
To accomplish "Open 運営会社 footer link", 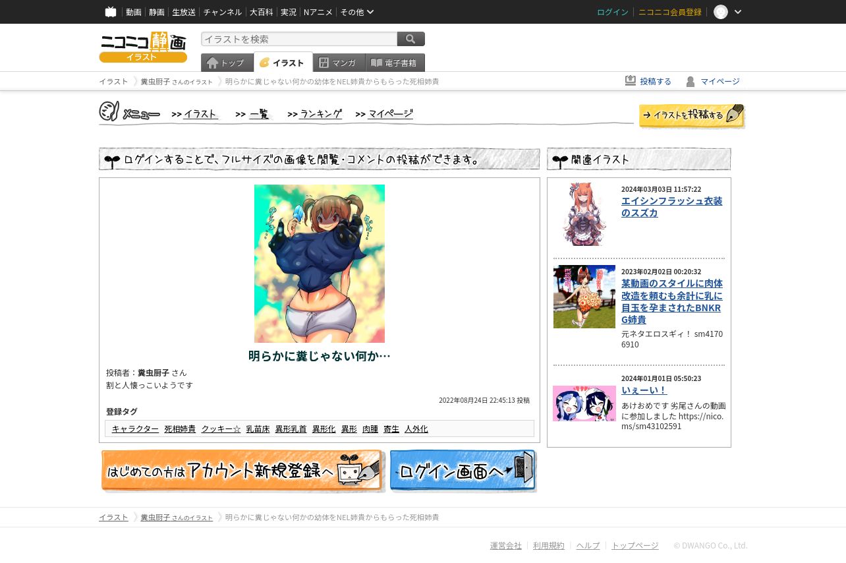I will coord(506,545).
